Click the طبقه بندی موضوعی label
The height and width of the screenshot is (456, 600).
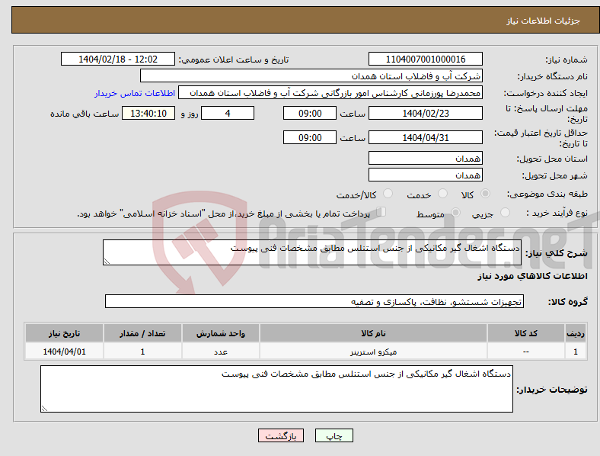tap(547, 194)
